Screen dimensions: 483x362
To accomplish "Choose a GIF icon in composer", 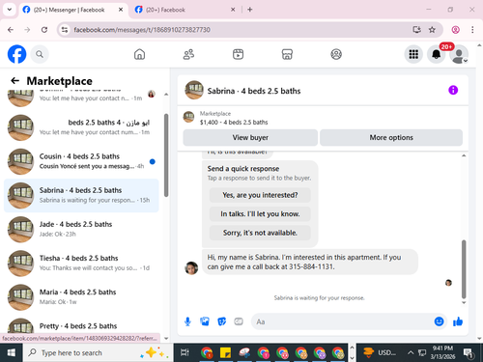I will (239, 321).
